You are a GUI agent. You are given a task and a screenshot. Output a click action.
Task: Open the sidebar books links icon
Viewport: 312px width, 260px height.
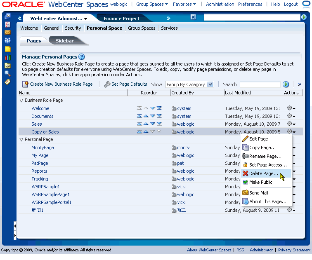(x=7, y=57)
